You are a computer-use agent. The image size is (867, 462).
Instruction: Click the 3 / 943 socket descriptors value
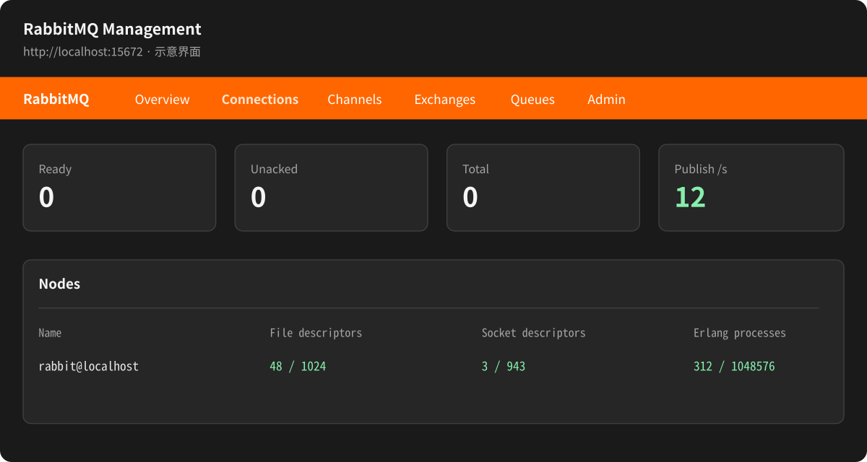point(503,366)
